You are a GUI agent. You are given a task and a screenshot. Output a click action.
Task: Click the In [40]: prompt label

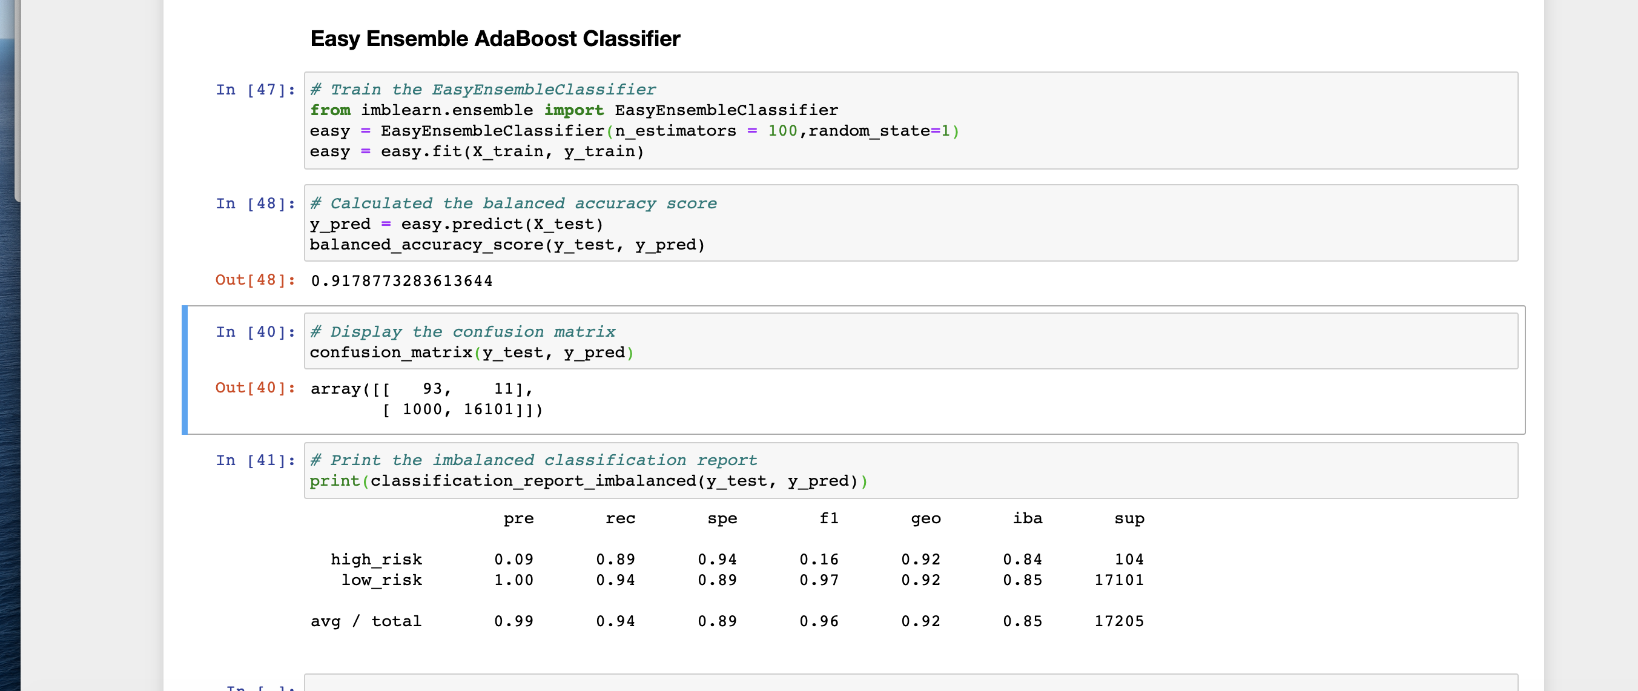(x=256, y=332)
